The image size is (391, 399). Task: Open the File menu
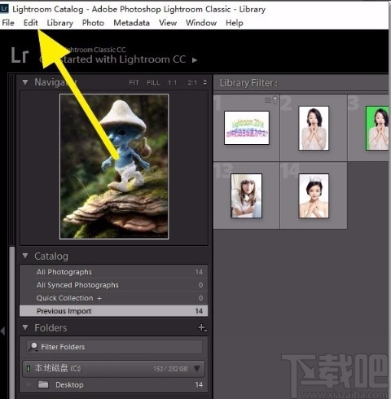[8, 23]
